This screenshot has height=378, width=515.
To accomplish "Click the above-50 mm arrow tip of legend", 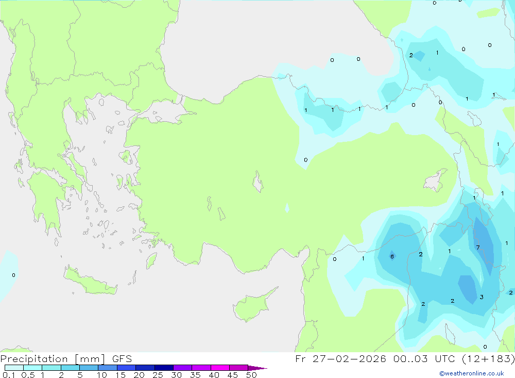I will click(x=257, y=368).
